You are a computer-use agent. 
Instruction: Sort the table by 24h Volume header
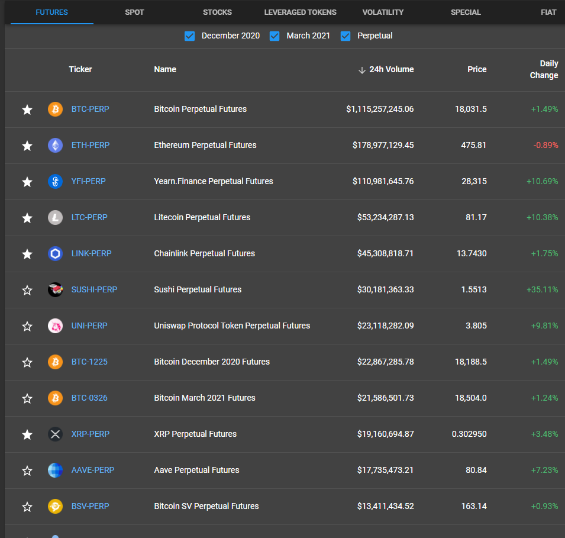coord(391,69)
